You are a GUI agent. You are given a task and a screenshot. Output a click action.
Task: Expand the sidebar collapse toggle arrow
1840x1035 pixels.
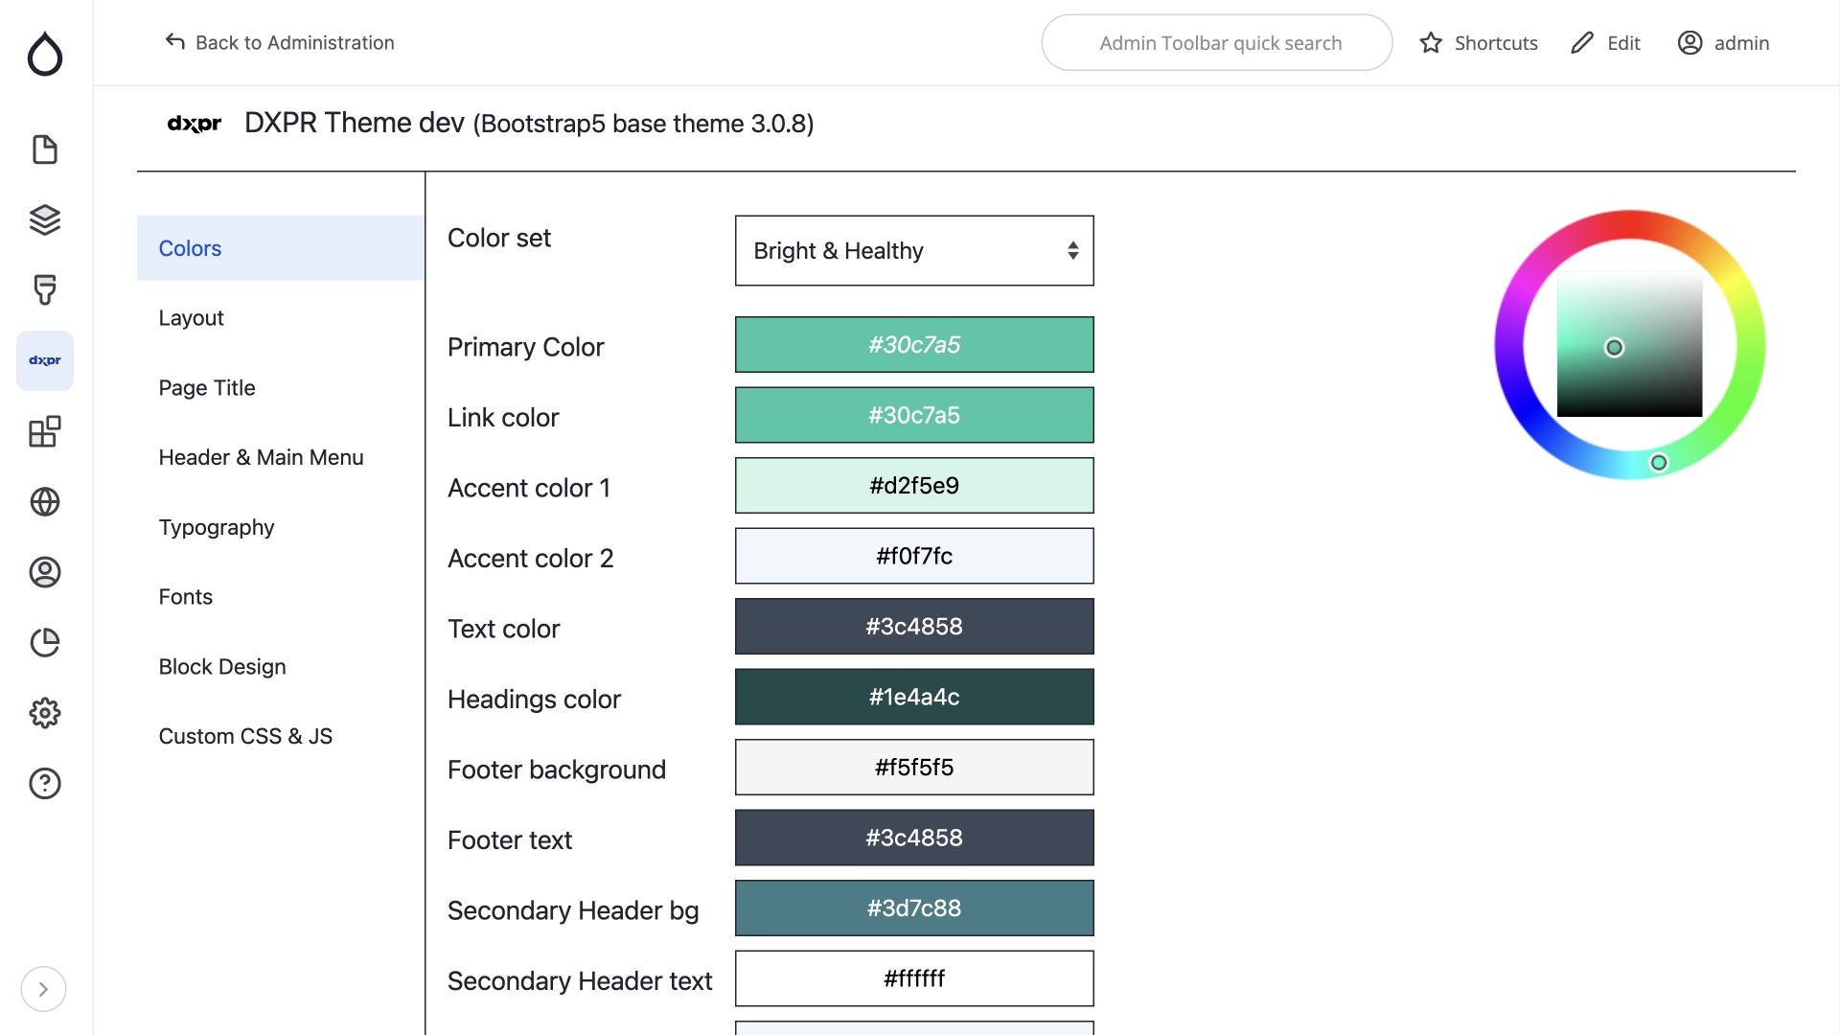(43, 988)
